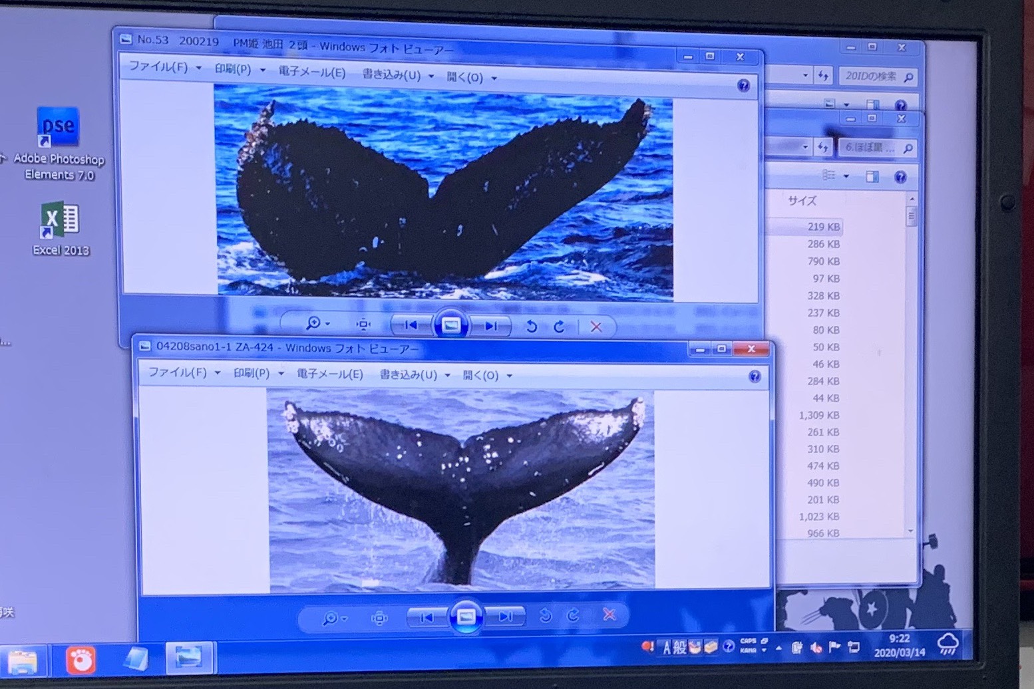Click the サイズ column header

(802, 200)
